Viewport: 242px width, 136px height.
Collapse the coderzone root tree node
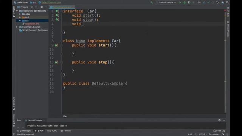click(17, 11)
